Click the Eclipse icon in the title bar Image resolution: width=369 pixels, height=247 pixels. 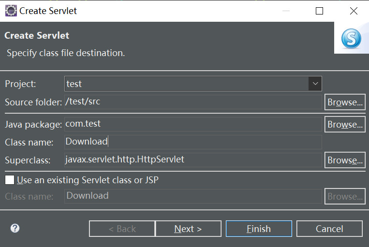[11, 11]
